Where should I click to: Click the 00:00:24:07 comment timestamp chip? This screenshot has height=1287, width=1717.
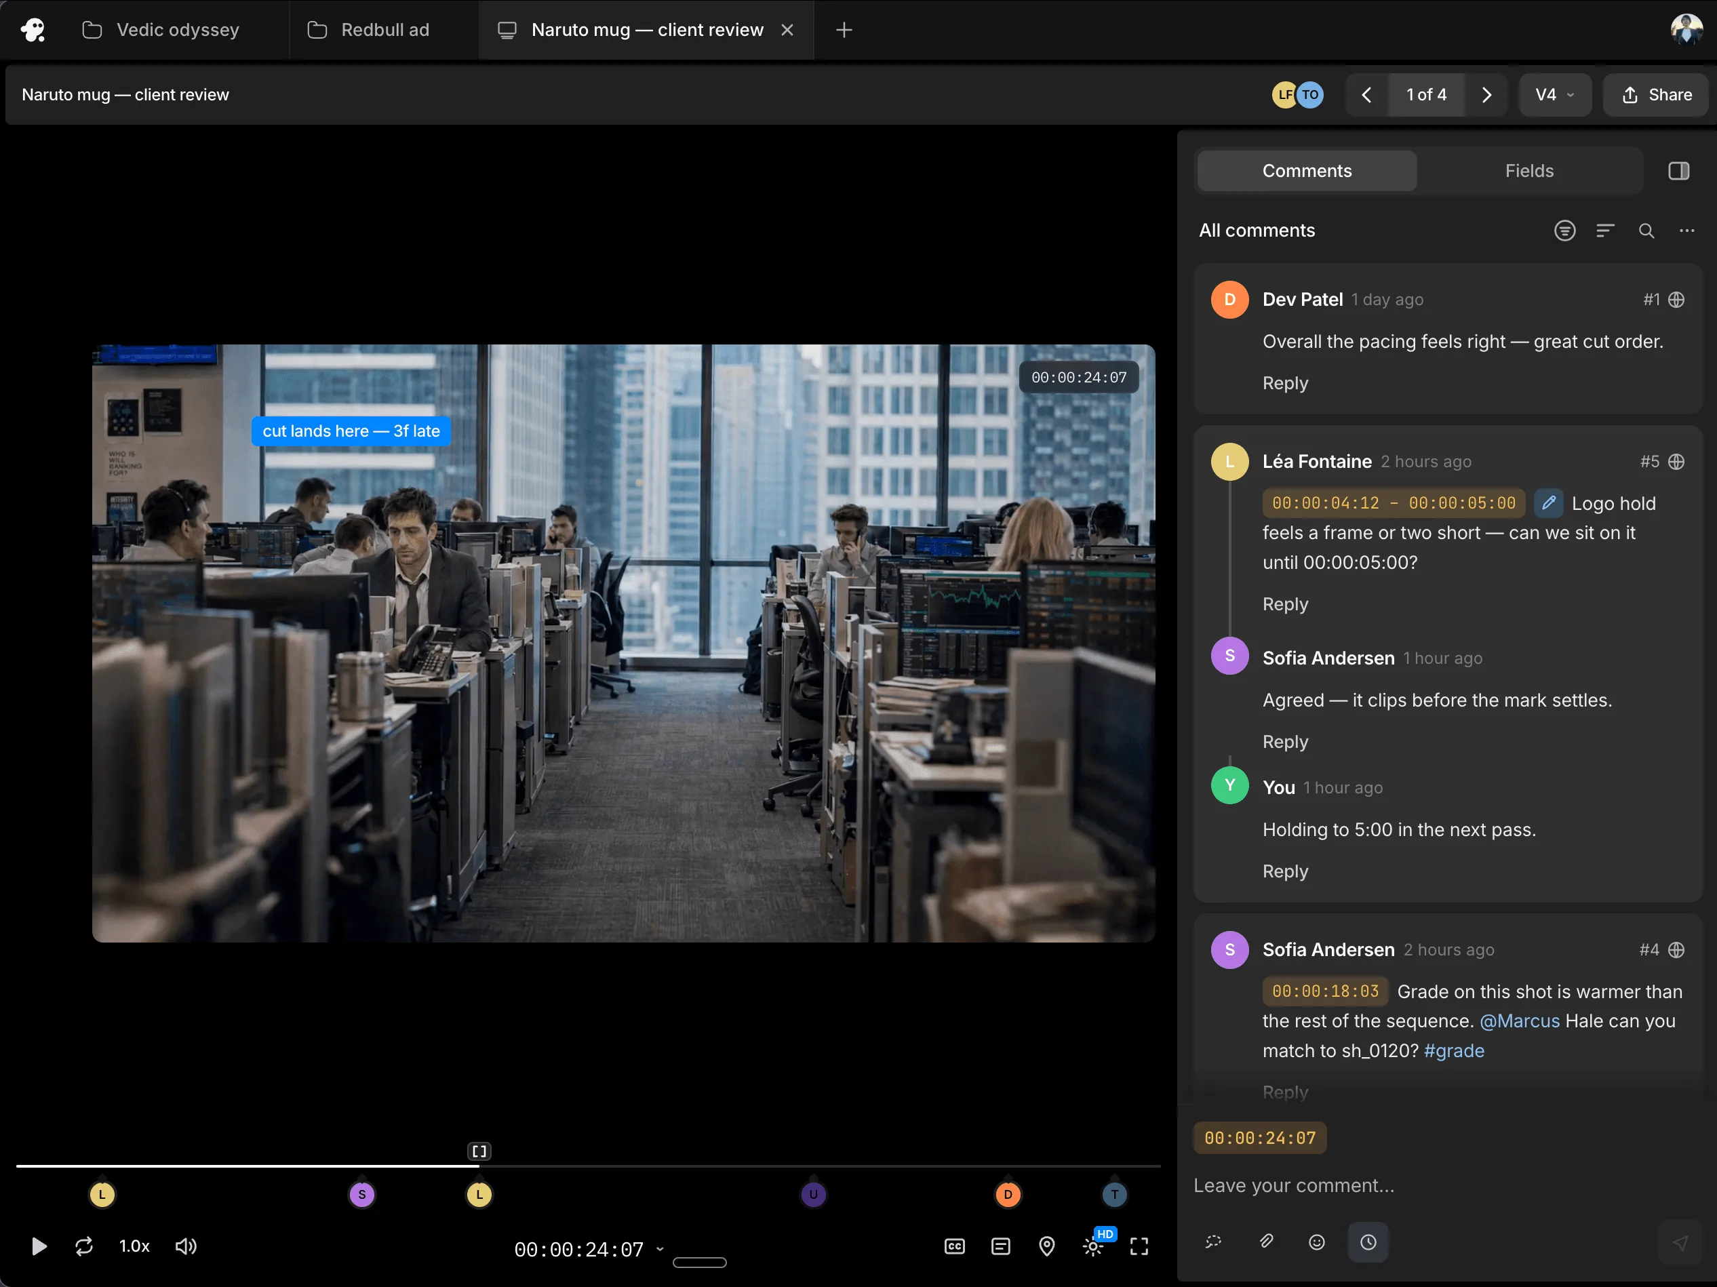pyautogui.click(x=1259, y=1138)
